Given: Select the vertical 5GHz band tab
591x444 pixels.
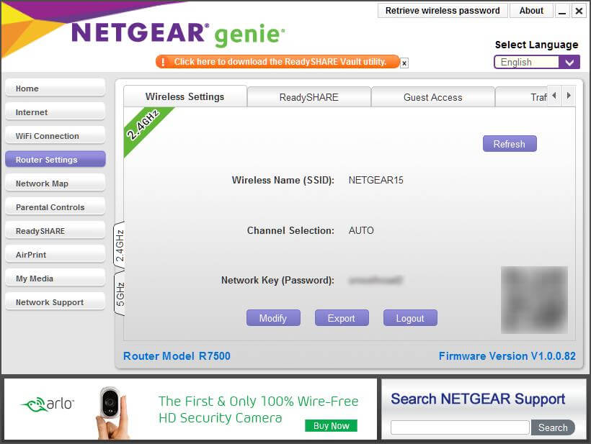Looking at the screenshot, I should (x=120, y=294).
